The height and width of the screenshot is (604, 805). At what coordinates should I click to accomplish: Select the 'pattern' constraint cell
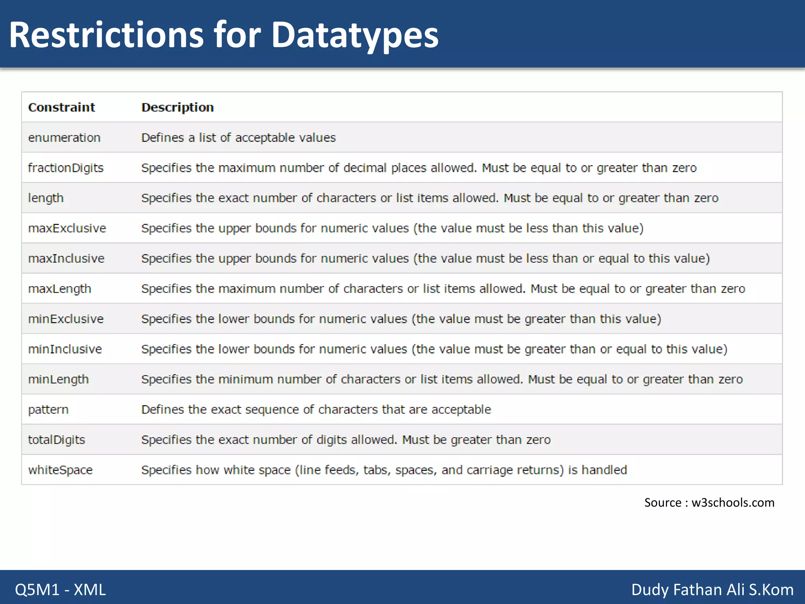[48, 410]
